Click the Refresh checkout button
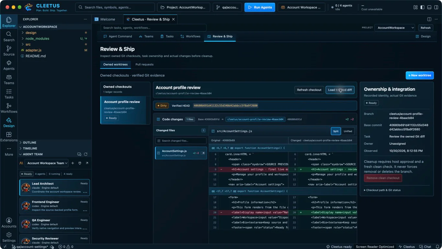 pyautogui.click(x=309, y=90)
